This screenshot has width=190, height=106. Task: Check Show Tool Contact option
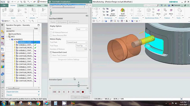pos(51,55)
